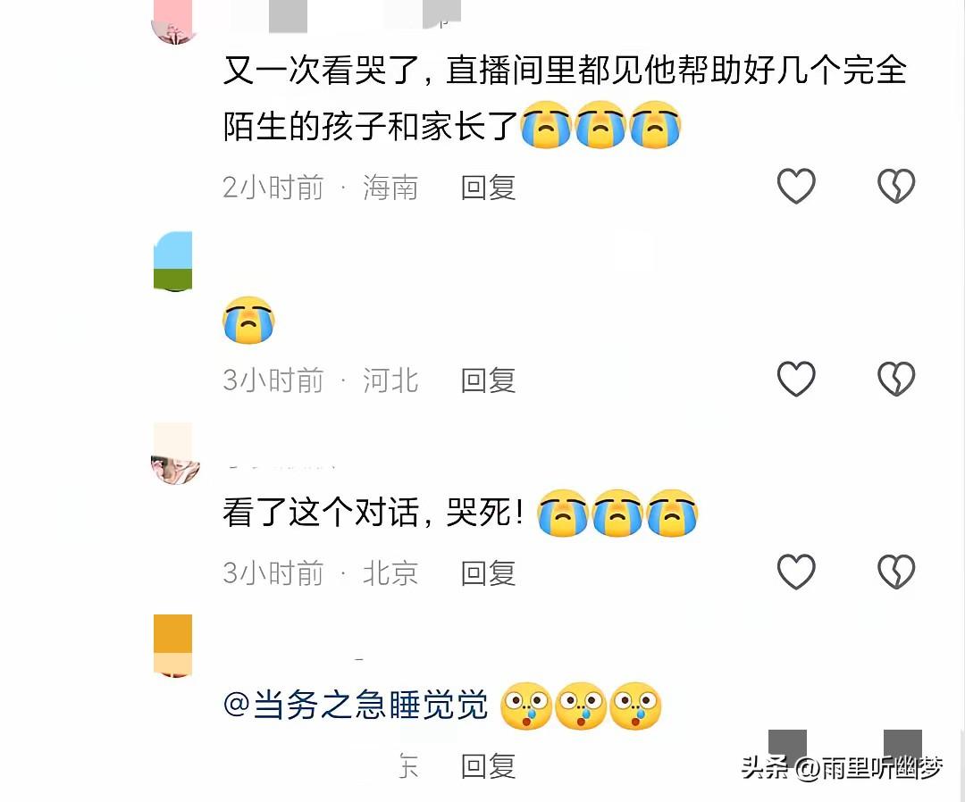This screenshot has height=802, width=965.
Task: Like the Hainan comment with heart icon
Action: pos(796,186)
